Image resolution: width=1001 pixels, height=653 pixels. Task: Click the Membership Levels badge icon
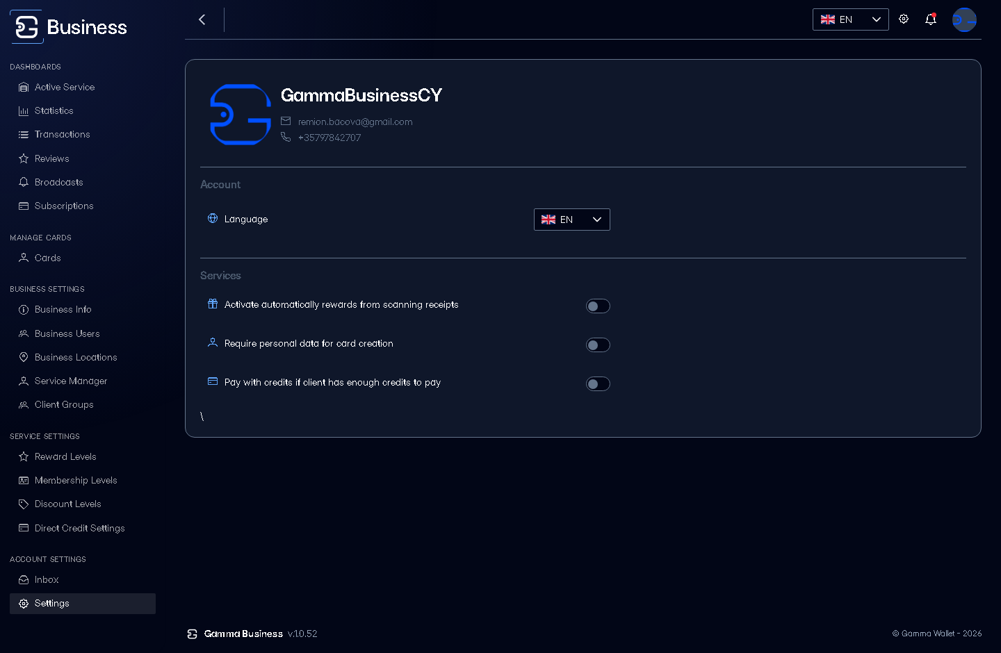[24, 481]
